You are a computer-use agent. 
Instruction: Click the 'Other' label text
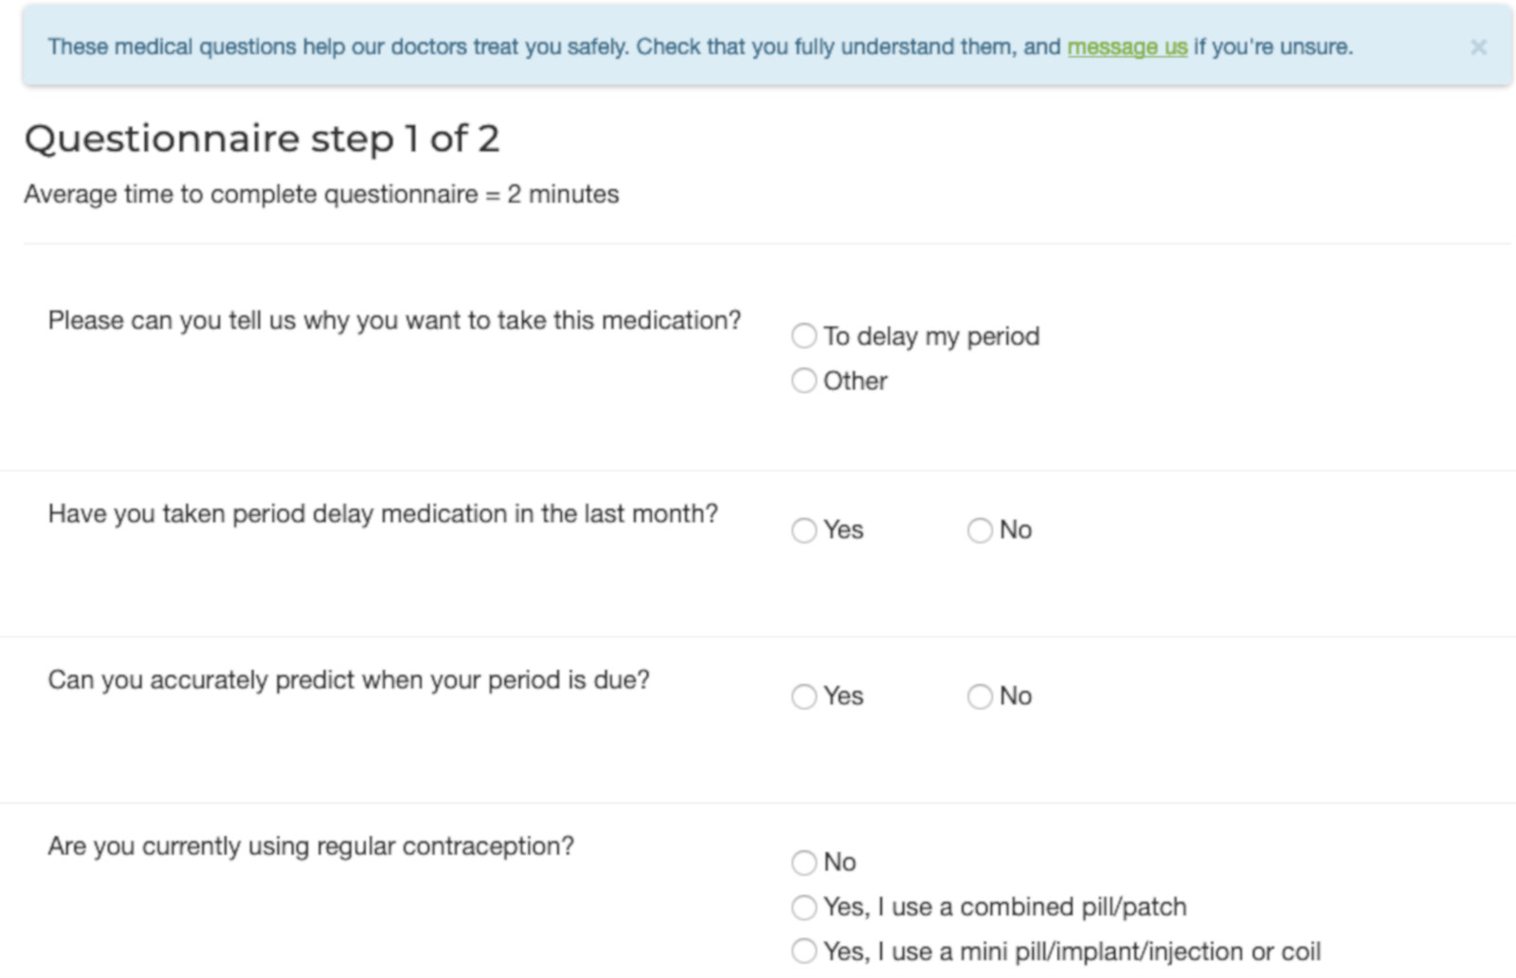coord(855,381)
